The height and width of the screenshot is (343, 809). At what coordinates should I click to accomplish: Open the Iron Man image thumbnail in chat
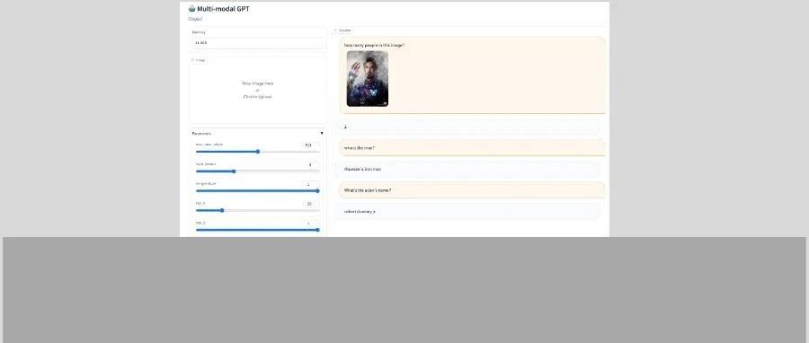[x=368, y=78]
